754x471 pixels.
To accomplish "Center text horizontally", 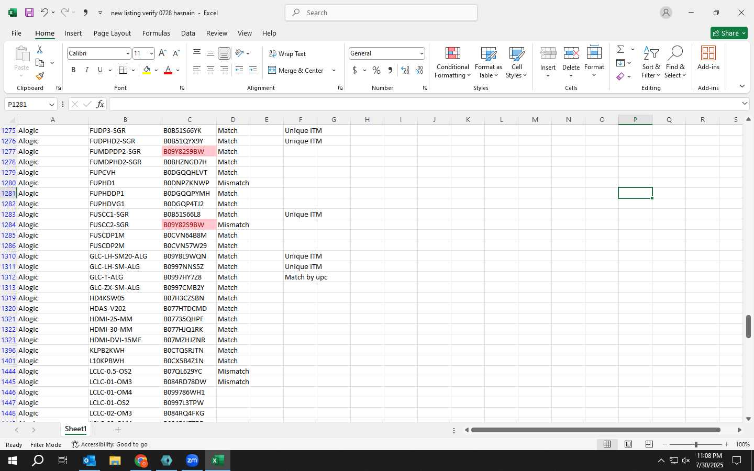I will tap(210, 70).
